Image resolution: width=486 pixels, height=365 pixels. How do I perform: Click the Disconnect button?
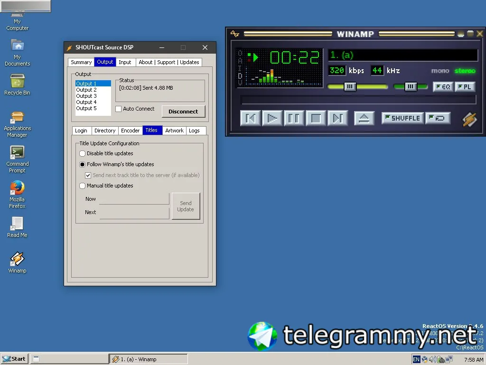pos(183,112)
